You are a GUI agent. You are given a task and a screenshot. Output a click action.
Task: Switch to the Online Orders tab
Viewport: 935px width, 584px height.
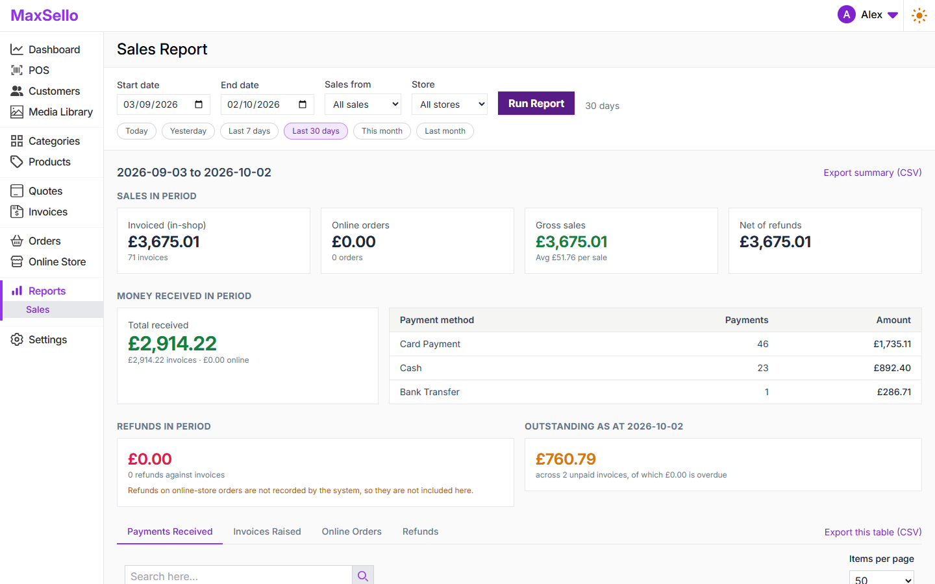(352, 531)
